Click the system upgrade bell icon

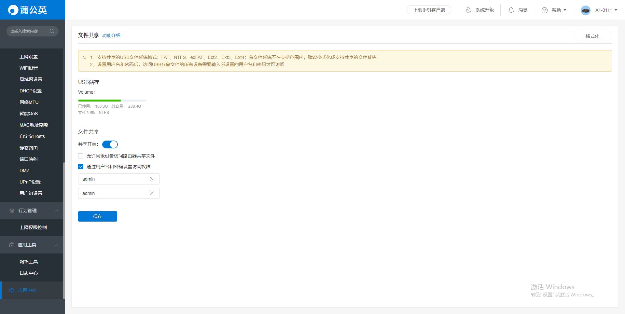point(468,10)
